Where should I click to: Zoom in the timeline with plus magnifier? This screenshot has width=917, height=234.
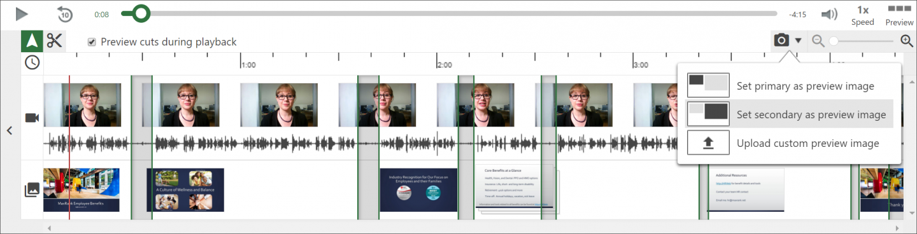[x=907, y=41]
